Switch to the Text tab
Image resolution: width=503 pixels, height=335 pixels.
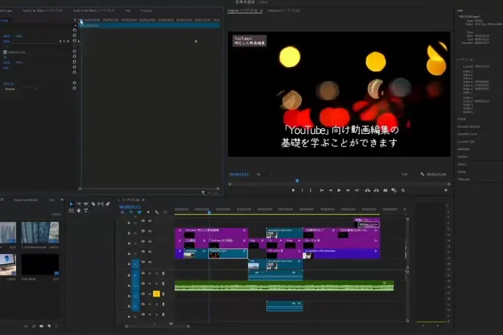pos(128,10)
